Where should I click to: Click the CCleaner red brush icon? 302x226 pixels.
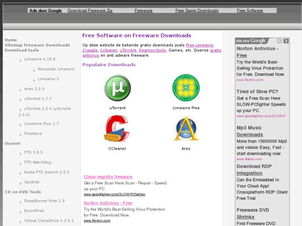[x=117, y=129]
